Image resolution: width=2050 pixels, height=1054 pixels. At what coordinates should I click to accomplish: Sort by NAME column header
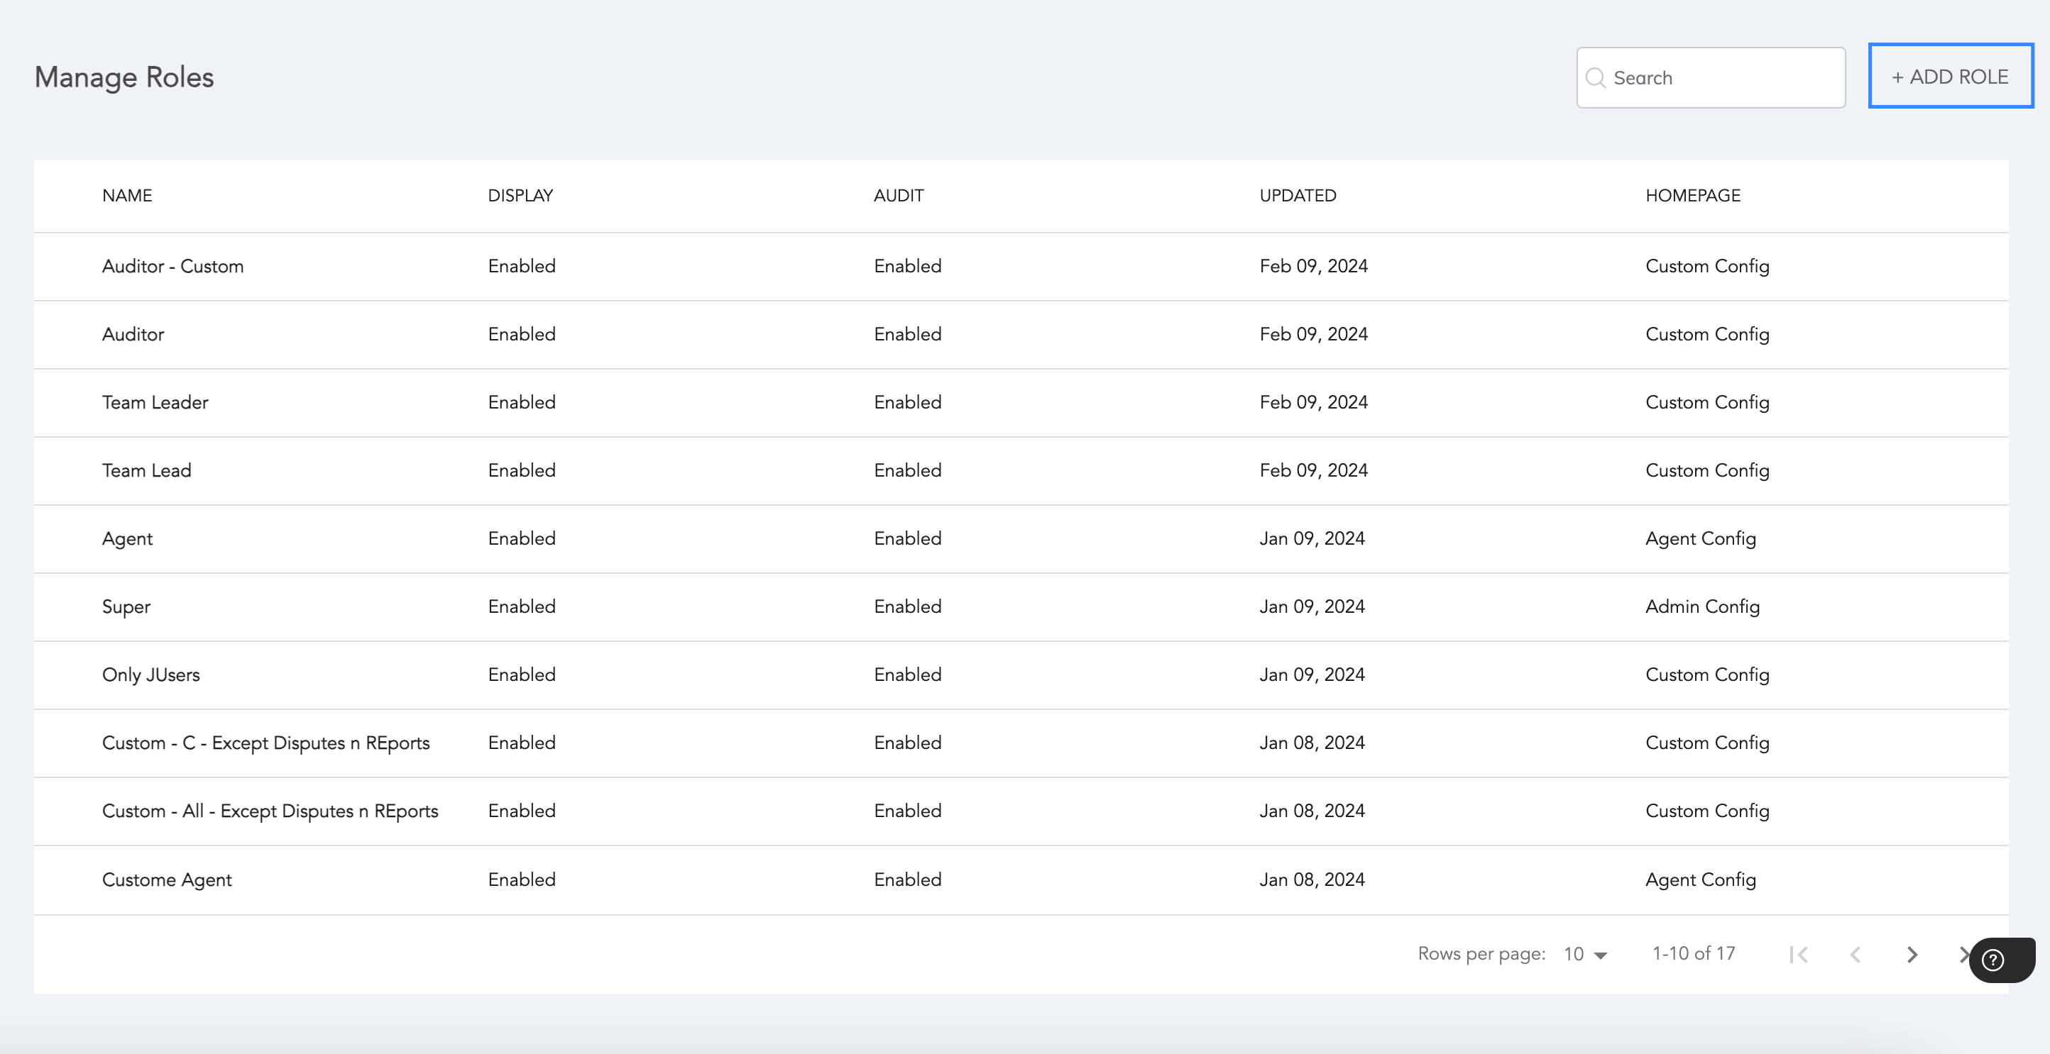tap(126, 196)
